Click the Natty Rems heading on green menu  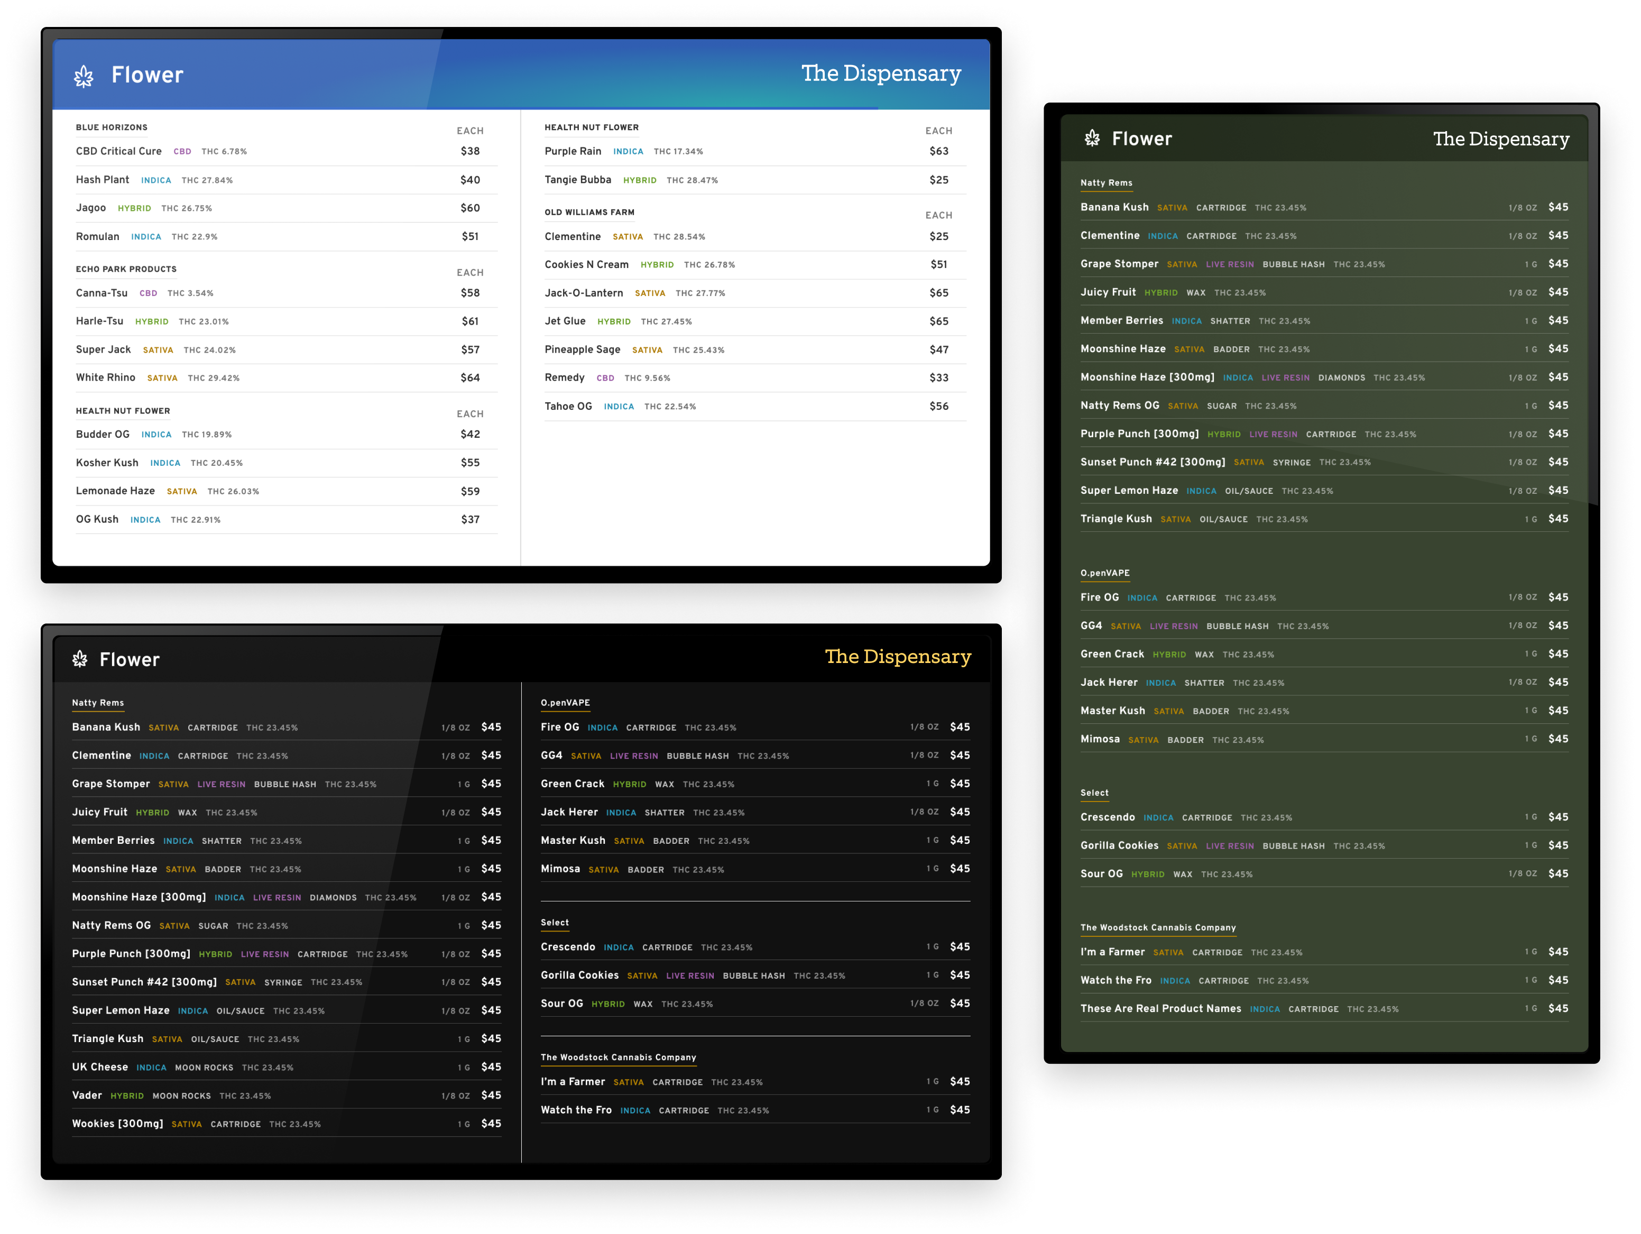click(x=1106, y=182)
